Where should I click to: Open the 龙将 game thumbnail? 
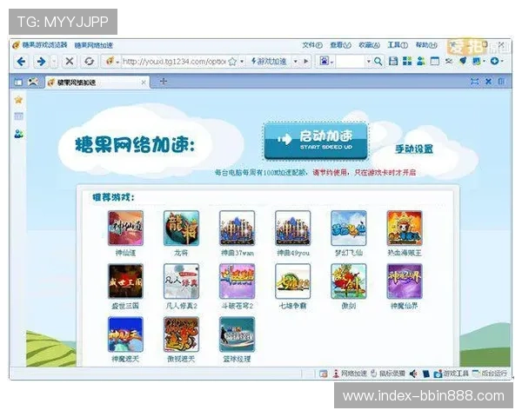pyautogui.click(x=182, y=228)
